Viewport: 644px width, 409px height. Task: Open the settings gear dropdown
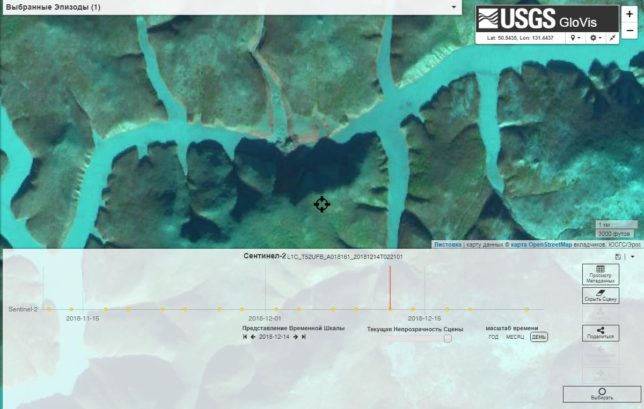[x=595, y=38]
